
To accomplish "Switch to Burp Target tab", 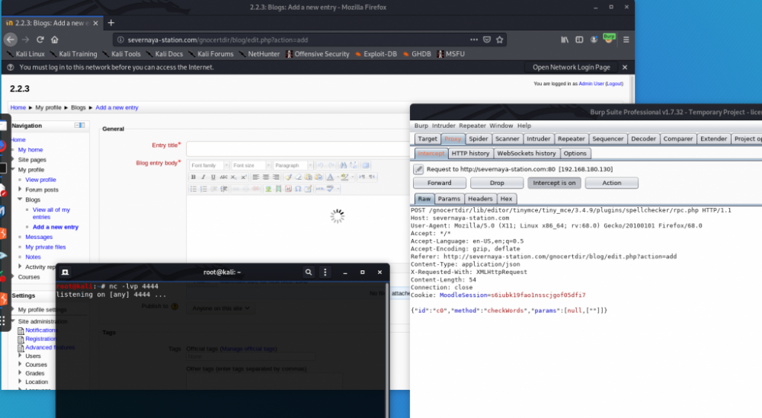I will (x=427, y=139).
